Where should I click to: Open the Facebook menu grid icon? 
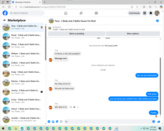pyautogui.click(x=145, y=13)
